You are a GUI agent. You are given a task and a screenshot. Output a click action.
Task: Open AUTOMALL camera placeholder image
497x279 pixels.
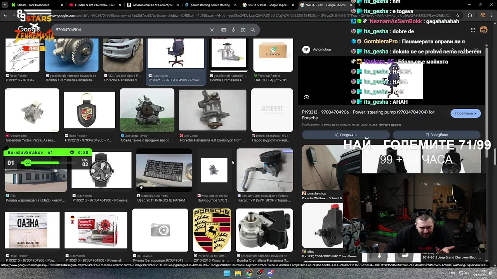click(x=160, y=230)
